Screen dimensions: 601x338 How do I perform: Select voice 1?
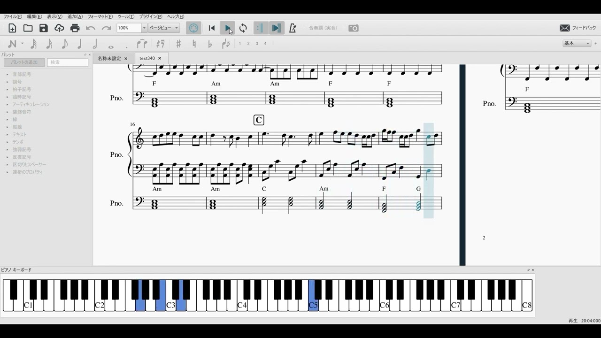(240, 44)
